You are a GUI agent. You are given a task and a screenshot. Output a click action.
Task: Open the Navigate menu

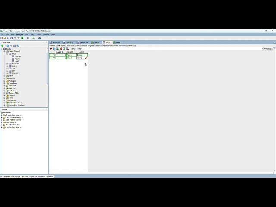pos(20,34)
